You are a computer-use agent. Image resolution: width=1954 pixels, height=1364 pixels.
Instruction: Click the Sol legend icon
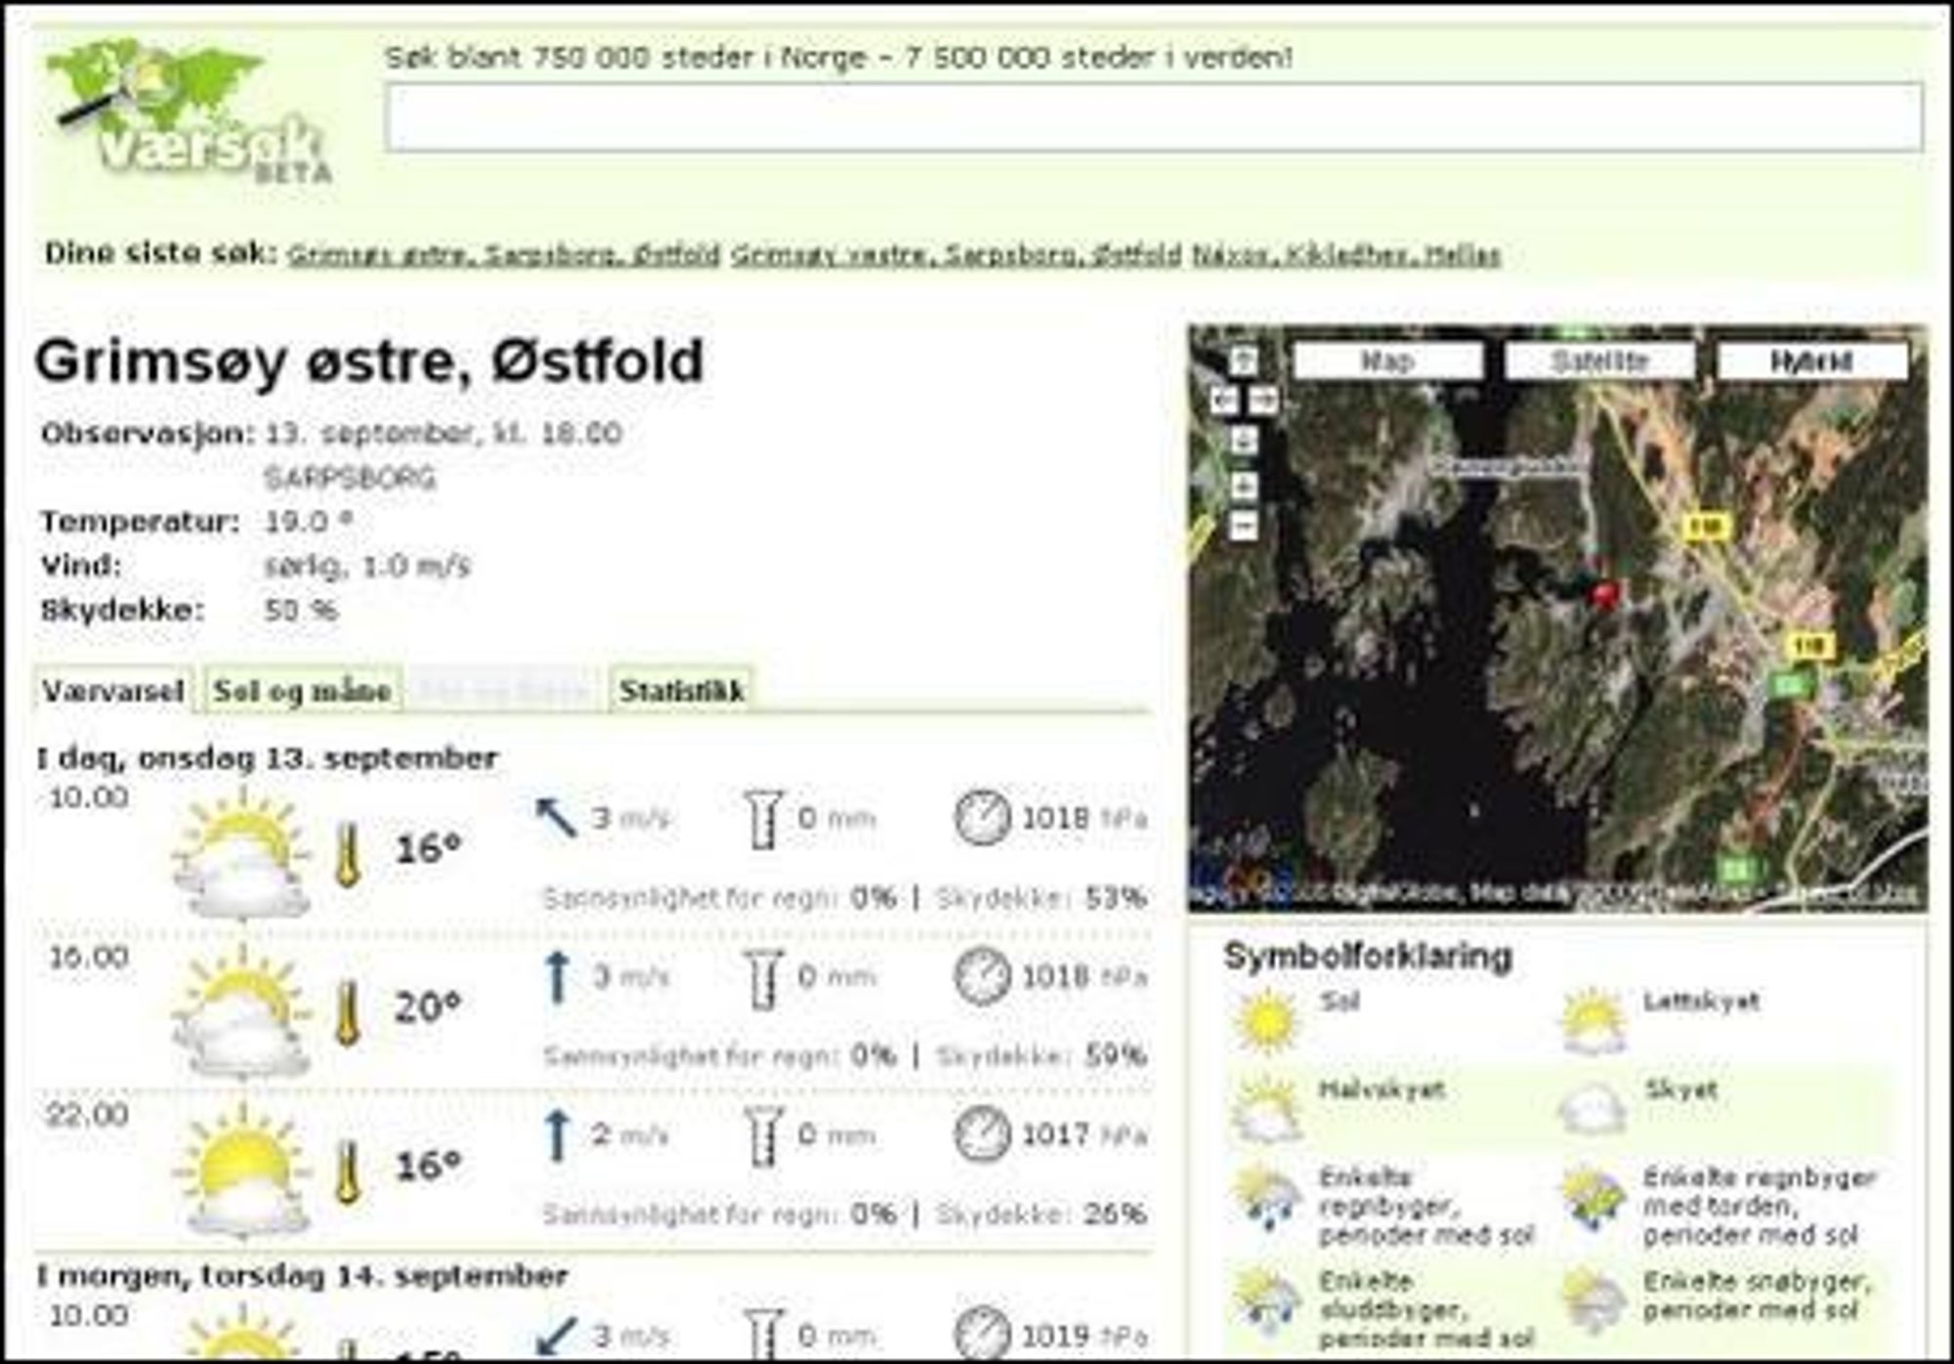pos(1266,1021)
